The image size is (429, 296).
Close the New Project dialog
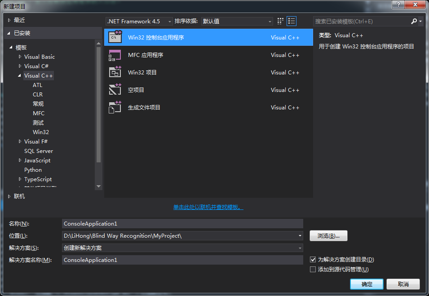pyautogui.click(x=415, y=4)
